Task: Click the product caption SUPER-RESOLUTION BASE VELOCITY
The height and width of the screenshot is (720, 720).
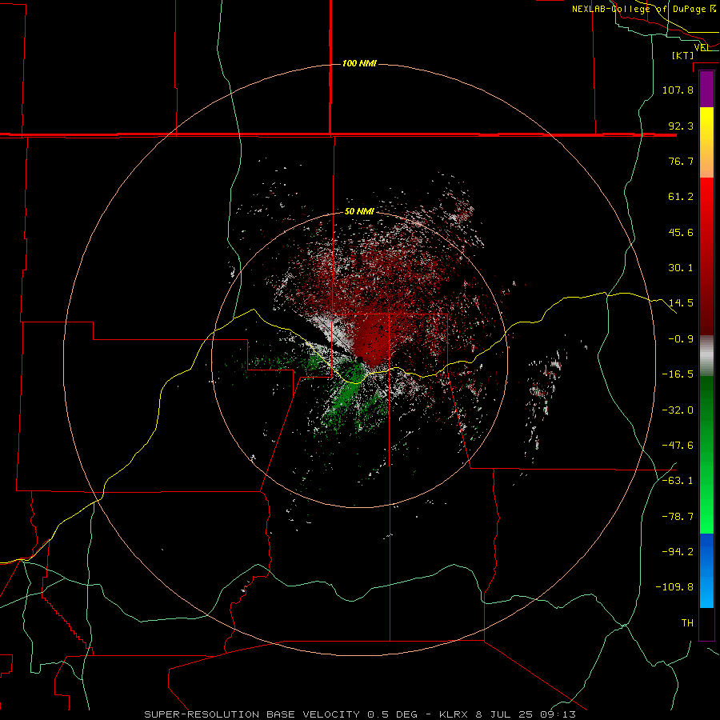Action: pos(252,714)
